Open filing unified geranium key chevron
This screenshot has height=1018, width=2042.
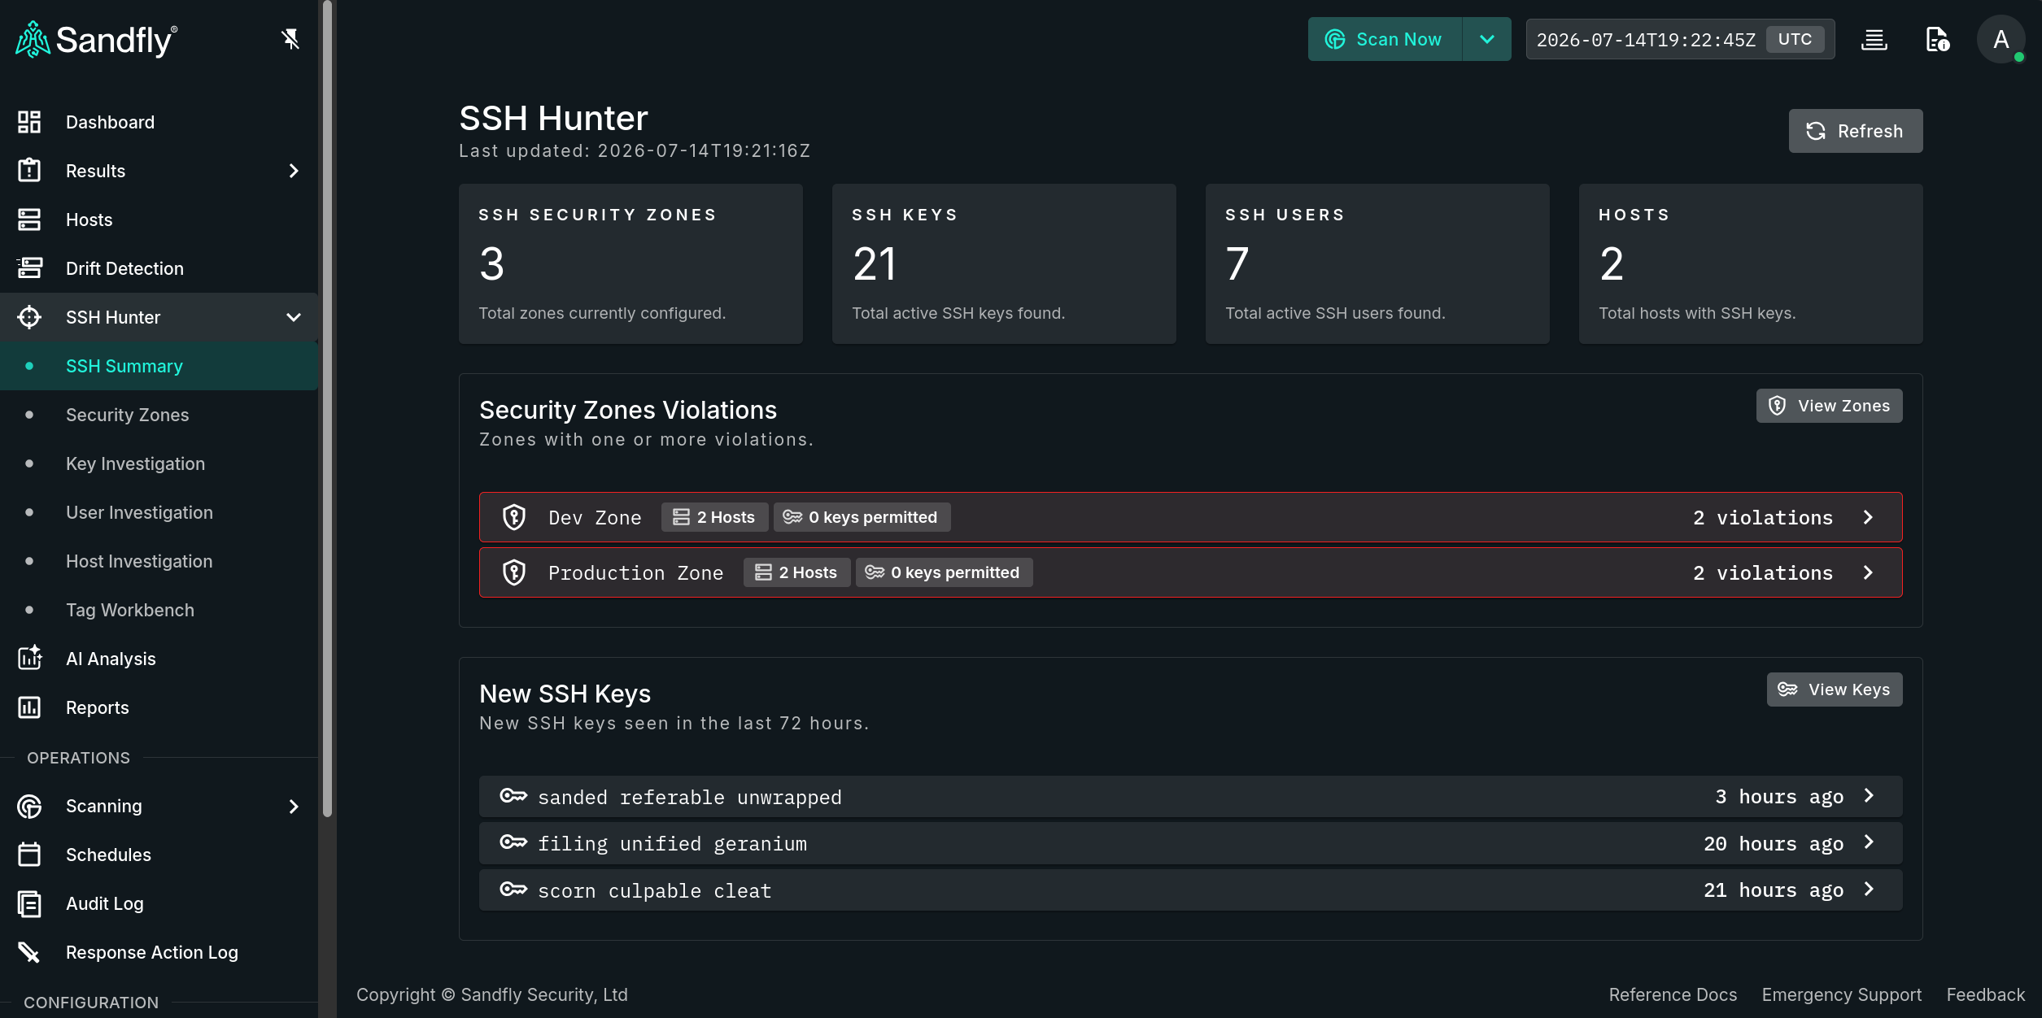(x=1870, y=842)
